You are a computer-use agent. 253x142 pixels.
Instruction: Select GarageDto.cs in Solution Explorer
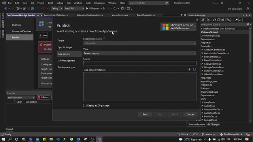pos(210,120)
